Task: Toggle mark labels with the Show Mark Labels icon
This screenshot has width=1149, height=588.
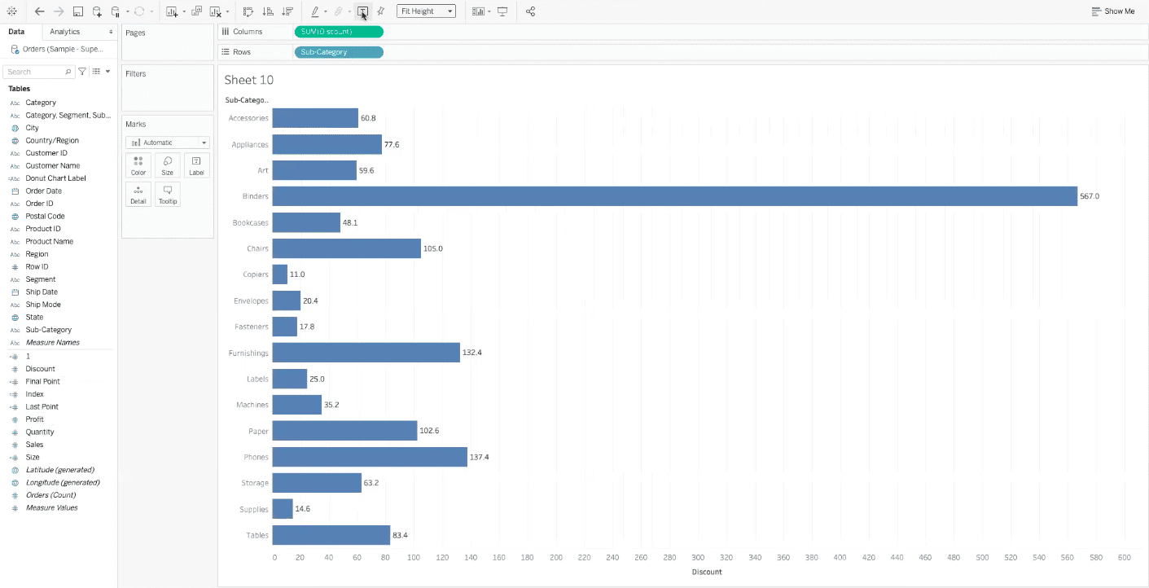Action: click(x=362, y=11)
